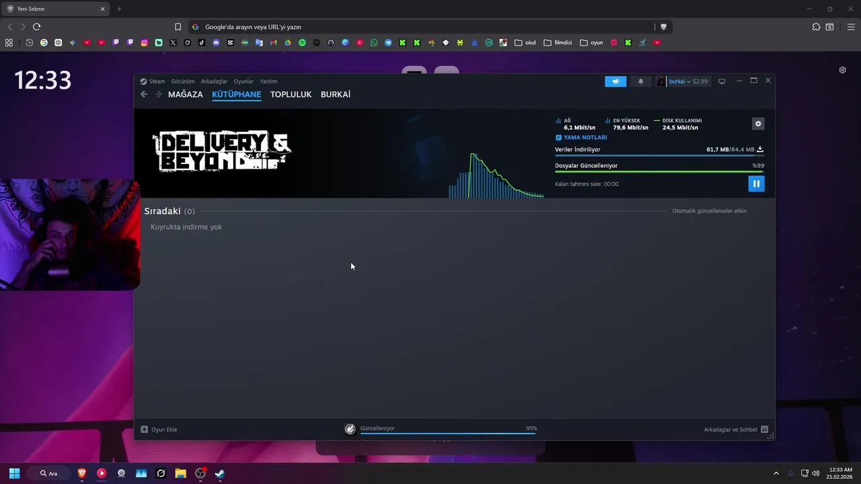Open the Windows Start menu

coord(14,473)
